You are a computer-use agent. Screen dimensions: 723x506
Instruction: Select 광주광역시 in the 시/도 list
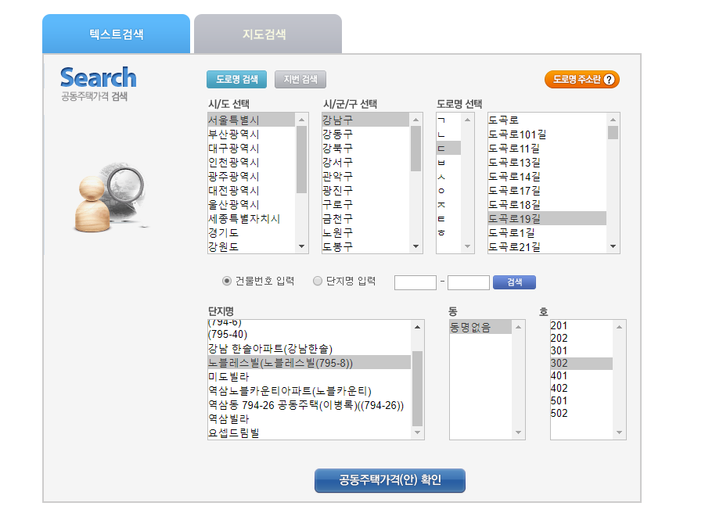pos(251,176)
